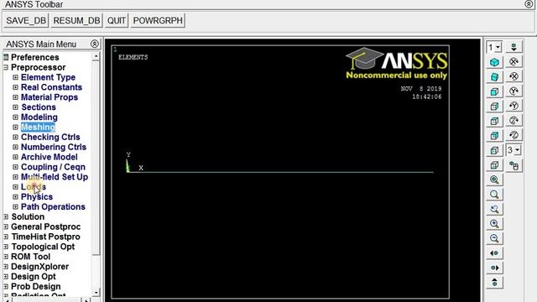Viewport: 537px width, 302px height.
Task: Click Fit View zoom magnifier icon
Action: click(494, 180)
